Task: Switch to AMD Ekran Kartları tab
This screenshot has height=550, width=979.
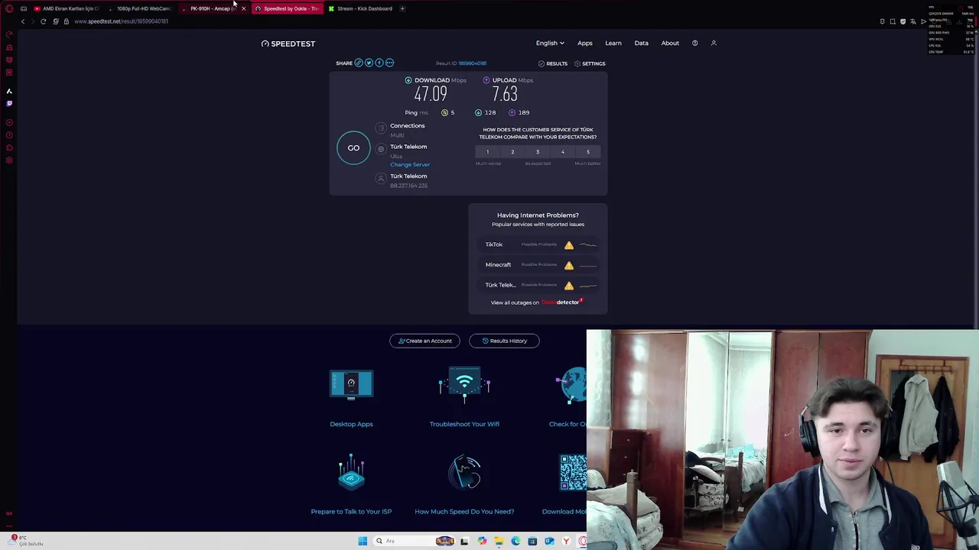Action: 67,8
